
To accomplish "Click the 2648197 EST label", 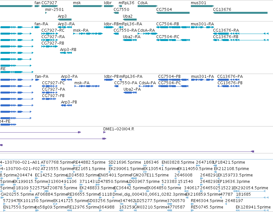I will pyautogui.click(x=234, y=201).
